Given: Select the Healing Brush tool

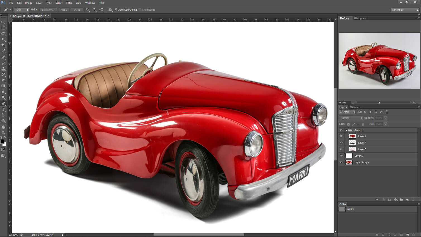Looking at the screenshot, I should coord(3,57).
